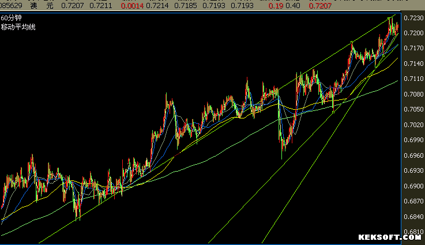Select trendline anchor at the highest peak
The image size is (425, 245).
click(389, 18)
